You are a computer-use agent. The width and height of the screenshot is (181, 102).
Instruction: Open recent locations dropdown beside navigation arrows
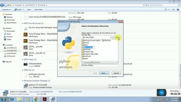coord(8,5)
